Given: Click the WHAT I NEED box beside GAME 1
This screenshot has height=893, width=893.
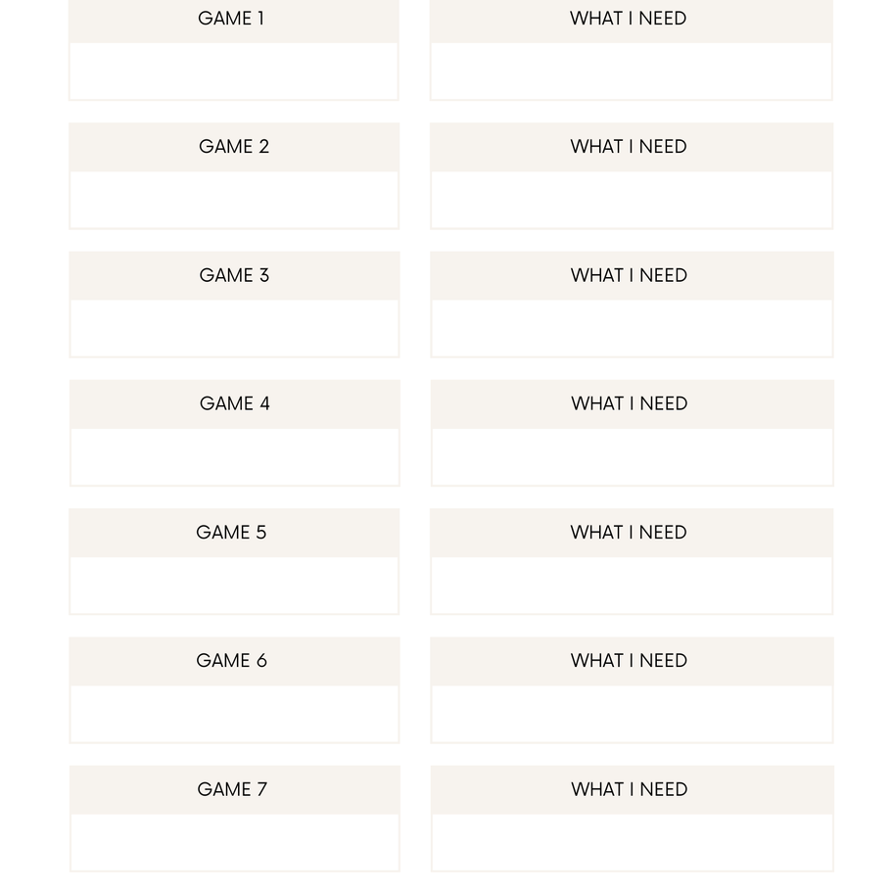Looking at the screenshot, I should (631, 70).
